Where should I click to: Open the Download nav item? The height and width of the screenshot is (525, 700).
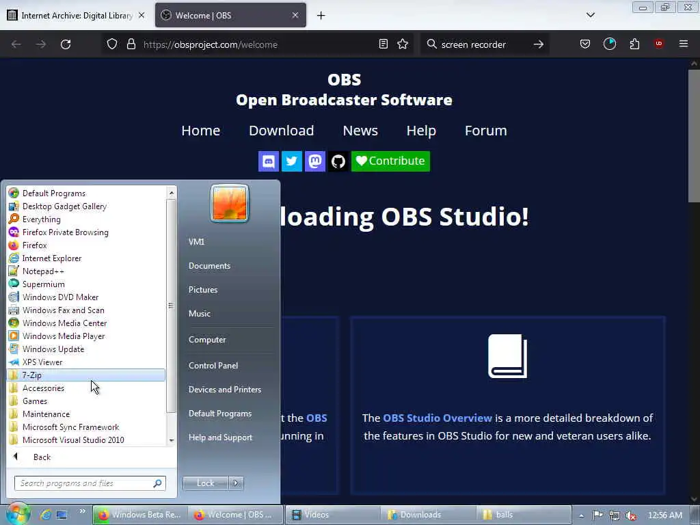point(281,131)
